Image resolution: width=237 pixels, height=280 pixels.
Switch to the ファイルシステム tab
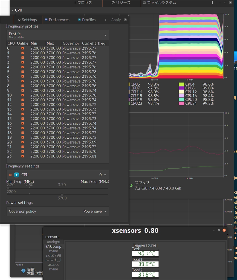[159, 3]
